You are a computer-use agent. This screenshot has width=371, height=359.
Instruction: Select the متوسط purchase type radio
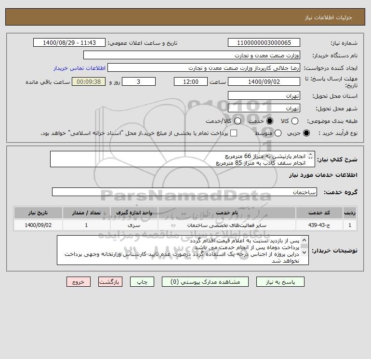[278, 133]
